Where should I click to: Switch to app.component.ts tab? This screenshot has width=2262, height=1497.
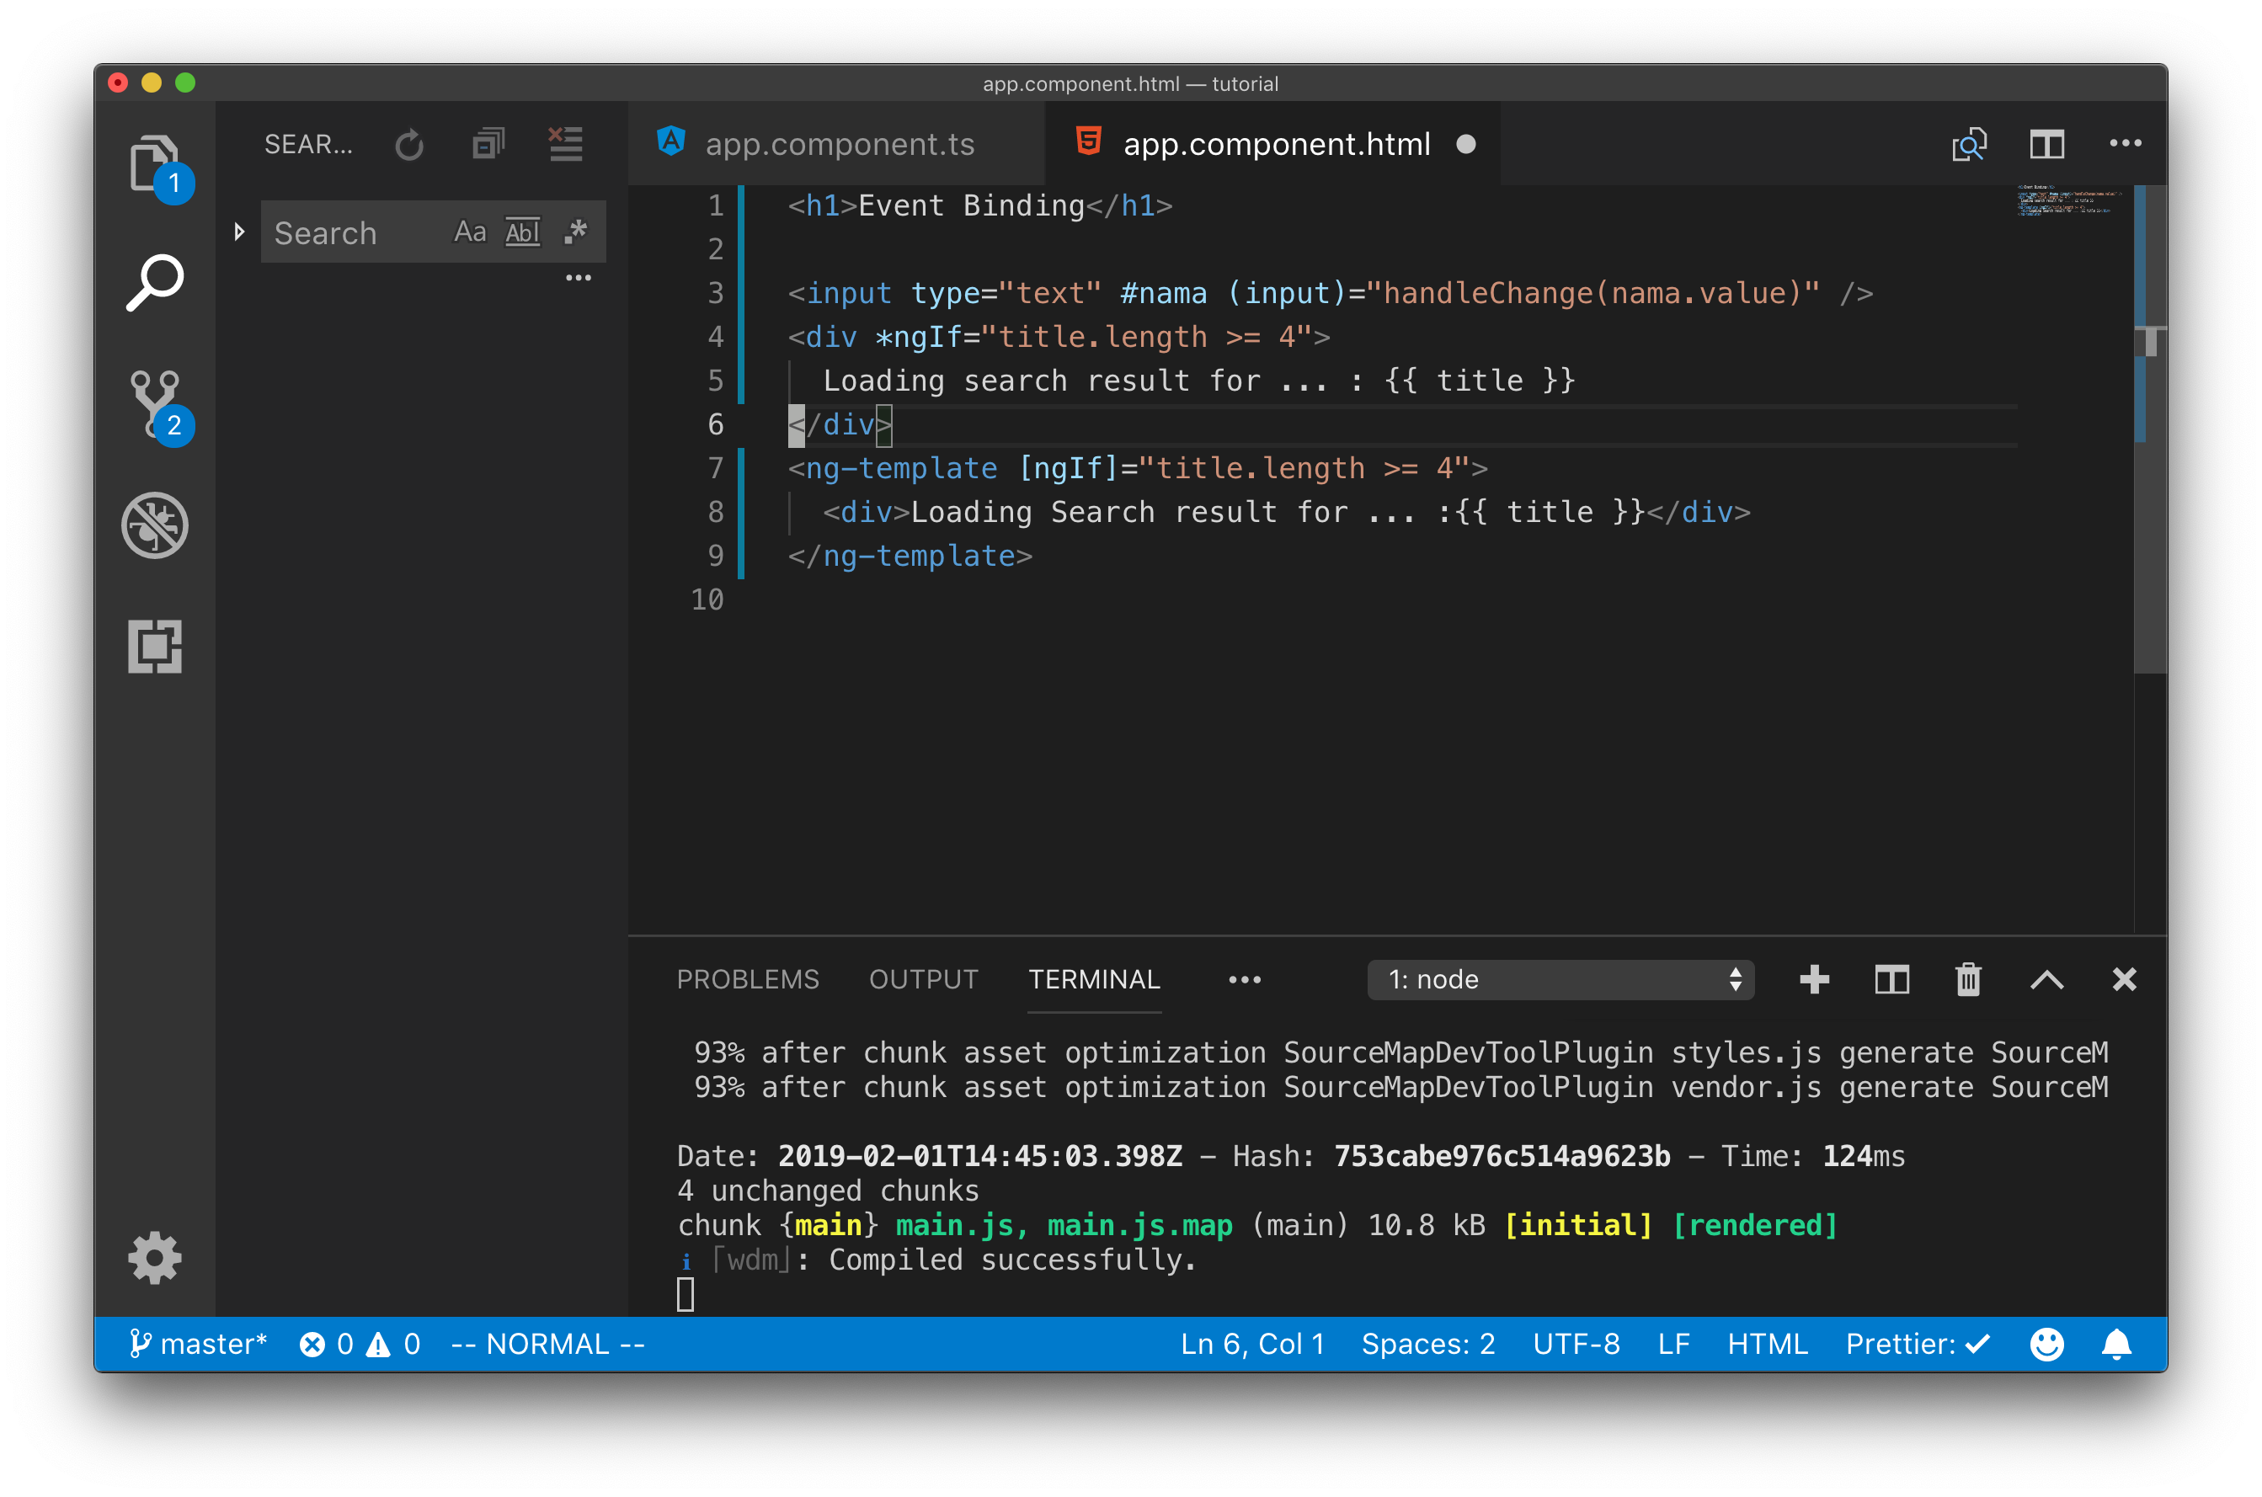(836, 143)
